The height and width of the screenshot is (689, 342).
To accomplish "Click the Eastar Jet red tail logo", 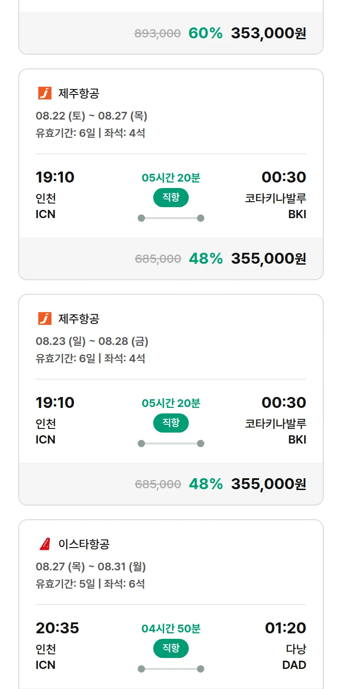I will (x=45, y=544).
